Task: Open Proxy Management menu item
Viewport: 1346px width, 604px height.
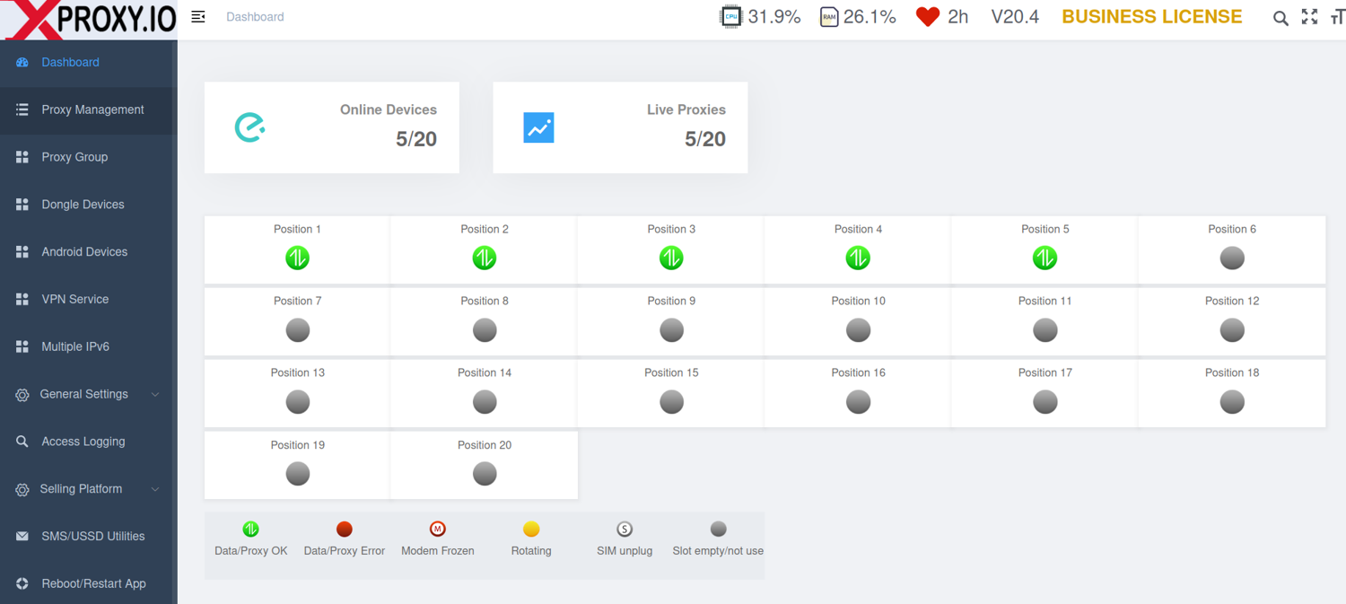Action: pos(89,109)
